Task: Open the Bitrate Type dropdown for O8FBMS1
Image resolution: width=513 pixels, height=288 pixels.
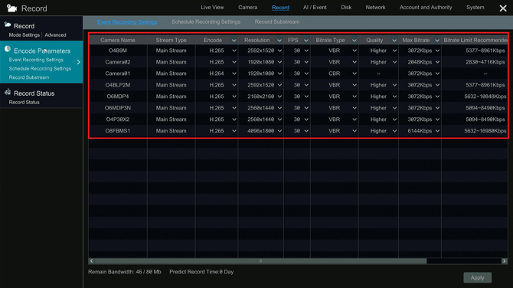Action: coord(355,131)
